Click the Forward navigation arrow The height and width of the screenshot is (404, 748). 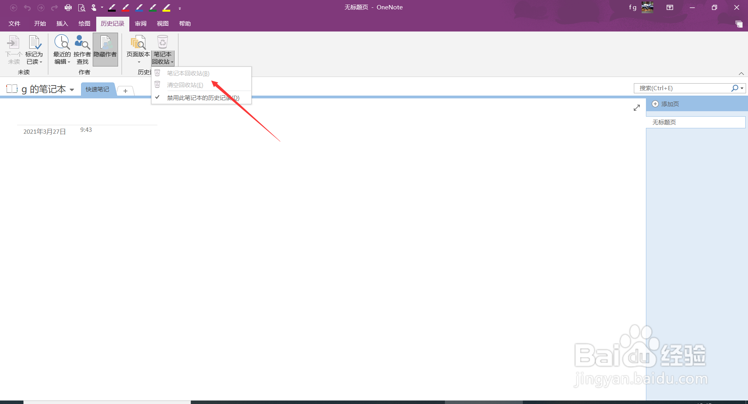[41, 8]
